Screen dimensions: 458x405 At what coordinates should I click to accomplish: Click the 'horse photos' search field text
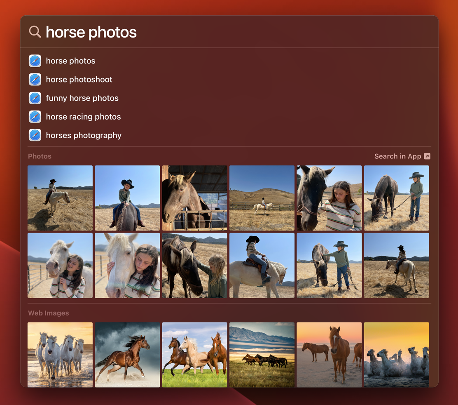coord(91,32)
